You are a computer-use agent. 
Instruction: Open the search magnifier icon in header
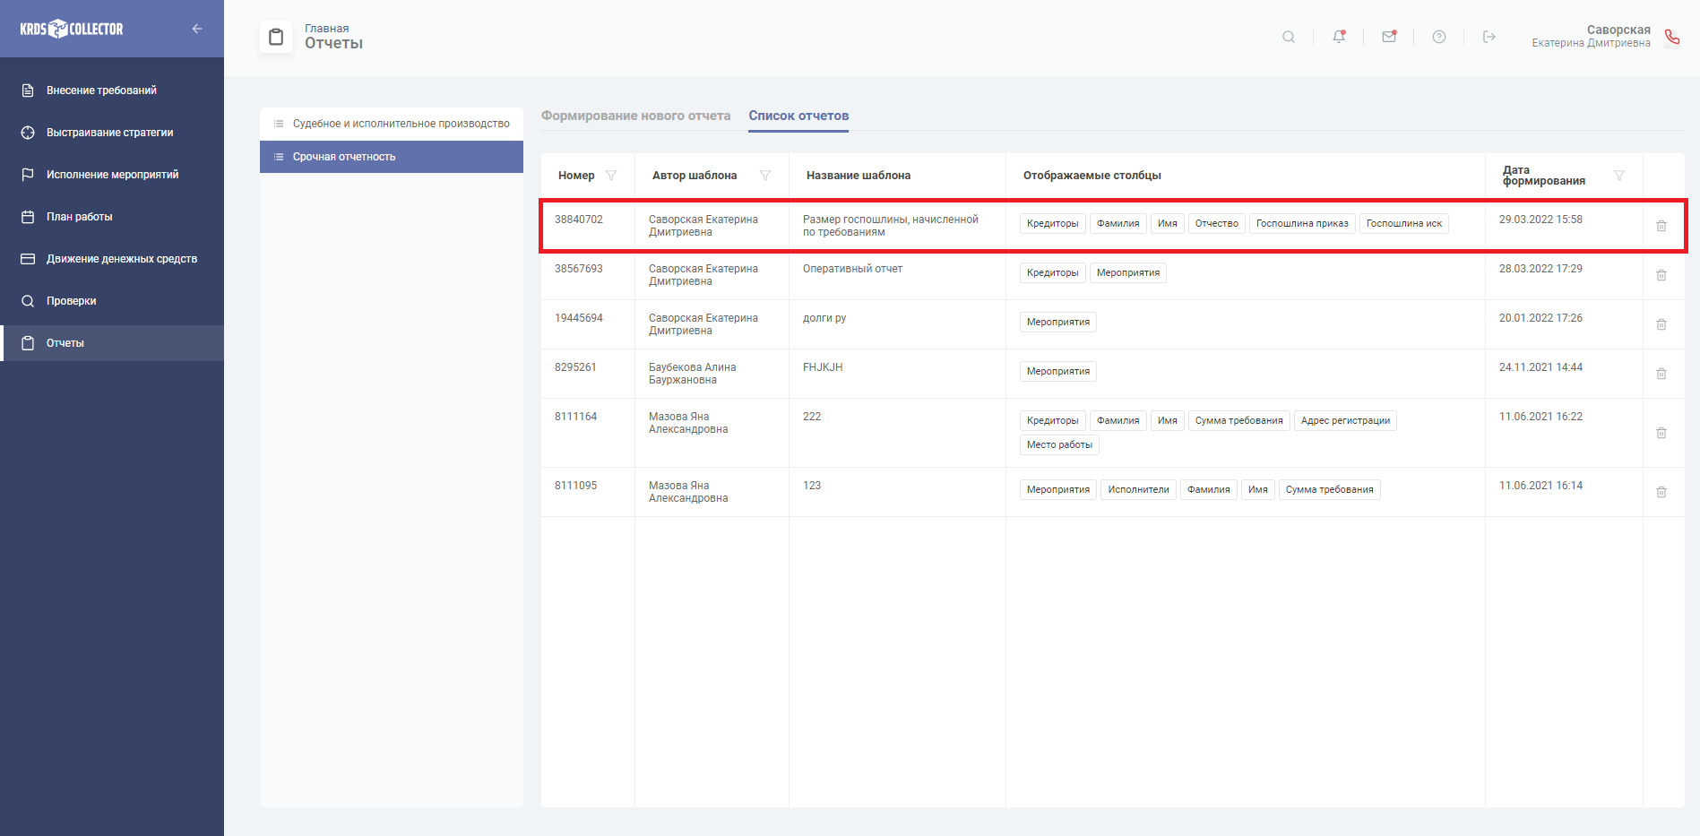coord(1289,37)
